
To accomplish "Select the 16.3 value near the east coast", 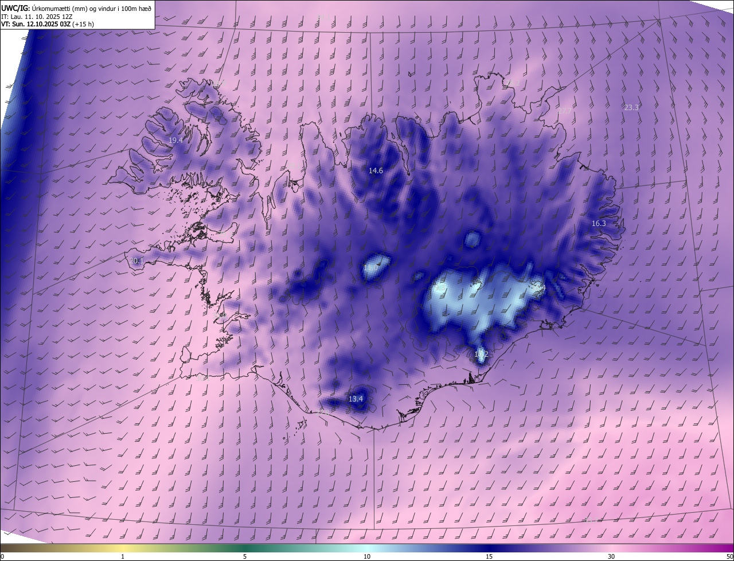I will (599, 224).
